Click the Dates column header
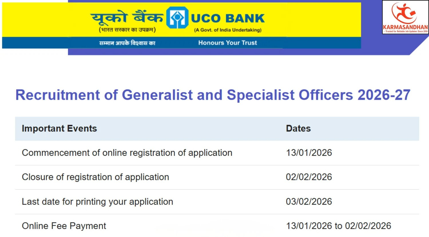Image resolution: width=429 pixels, height=237 pixels. pyautogui.click(x=298, y=129)
